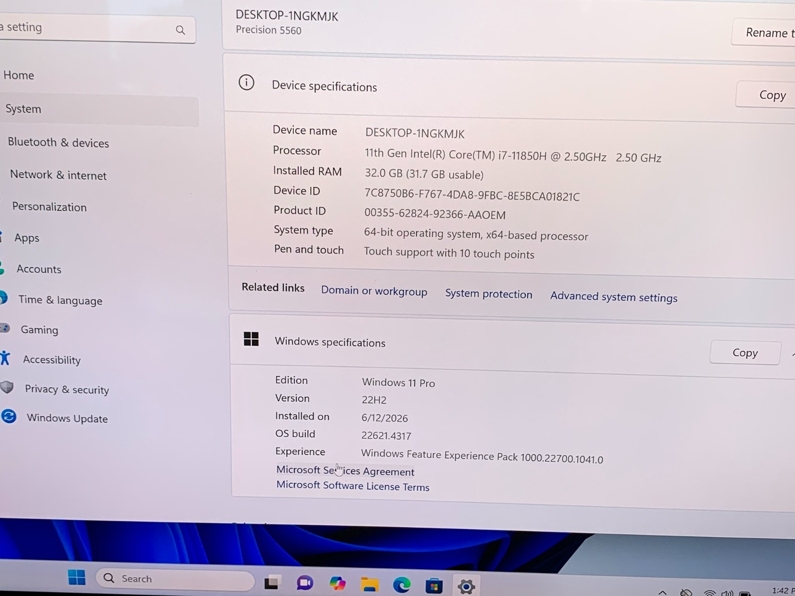Click the Accessibility figure icon
This screenshot has width=795, height=596.
coord(5,358)
